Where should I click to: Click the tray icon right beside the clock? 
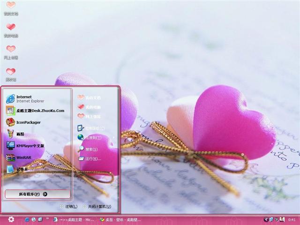click(x=282, y=219)
